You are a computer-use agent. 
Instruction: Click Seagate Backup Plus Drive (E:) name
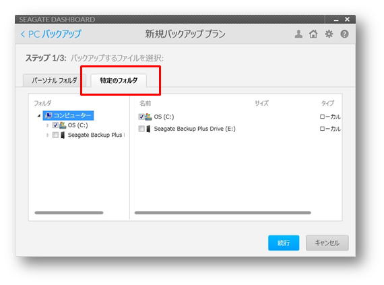pyautogui.click(x=195, y=129)
